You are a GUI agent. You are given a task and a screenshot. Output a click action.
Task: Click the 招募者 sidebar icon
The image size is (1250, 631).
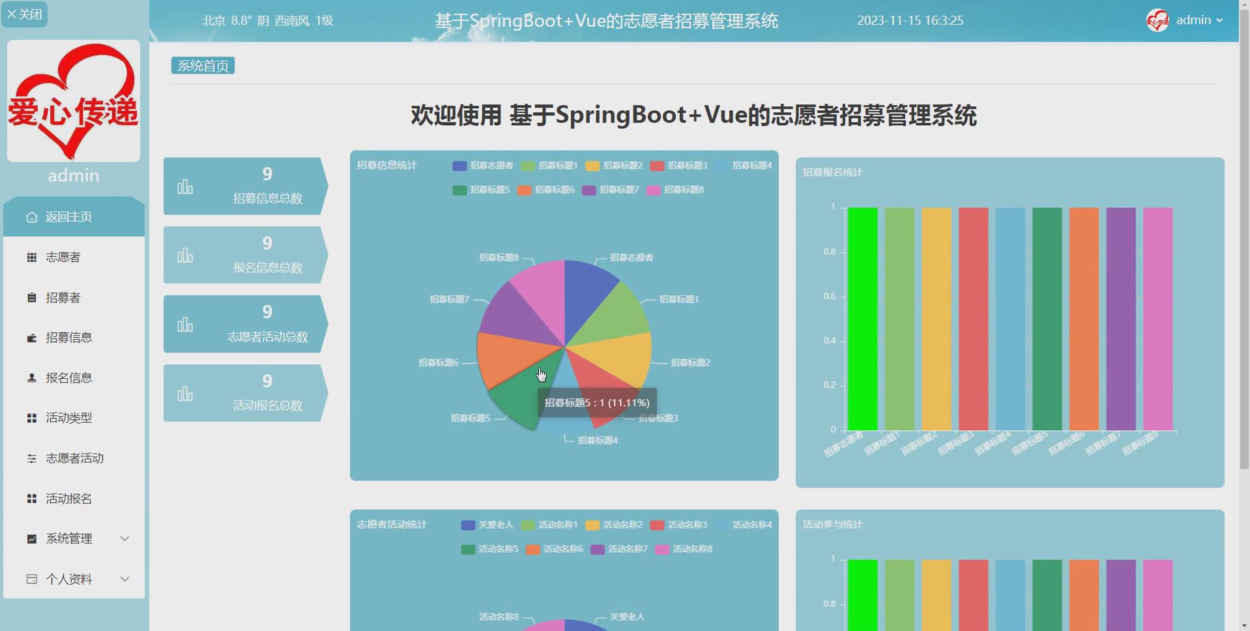[x=31, y=297]
